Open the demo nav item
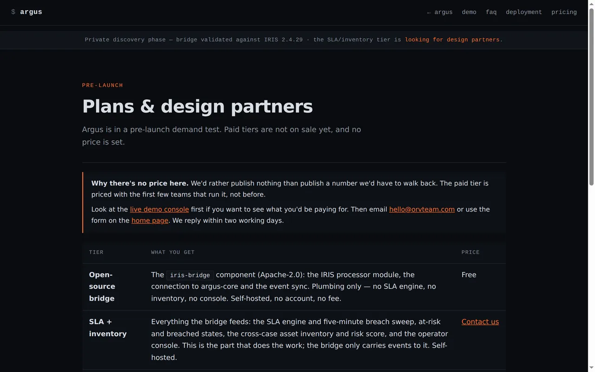Image resolution: width=595 pixels, height=372 pixels. click(x=469, y=12)
